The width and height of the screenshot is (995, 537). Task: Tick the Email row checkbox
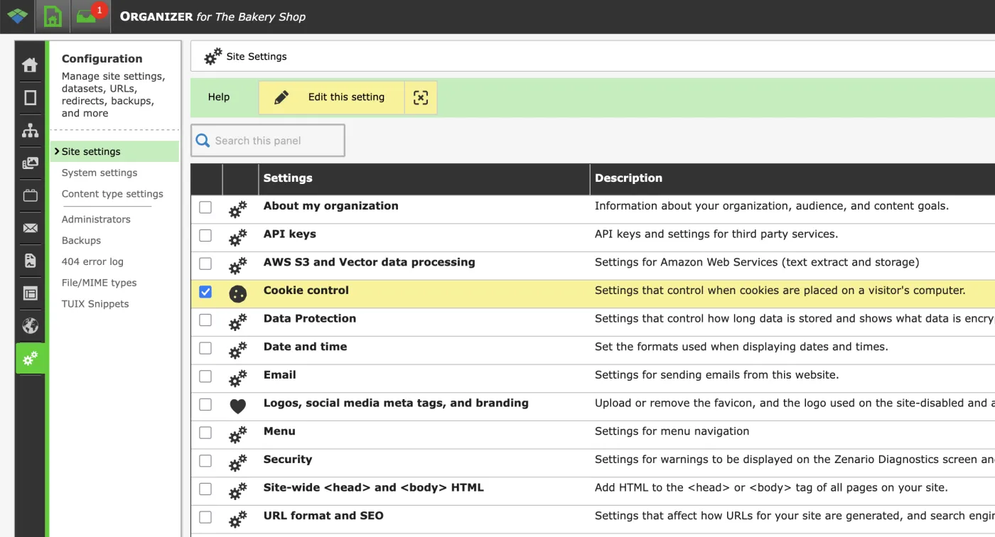(205, 376)
